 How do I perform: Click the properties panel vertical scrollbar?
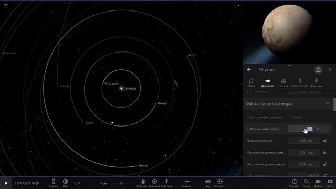tap(334, 104)
